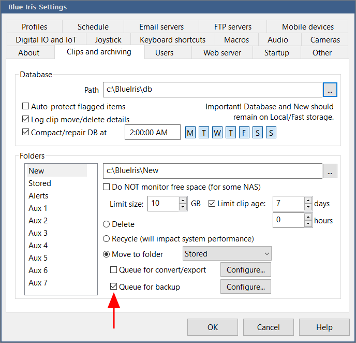Open the Web server tab
This screenshot has width=356, height=343.
coord(222,52)
